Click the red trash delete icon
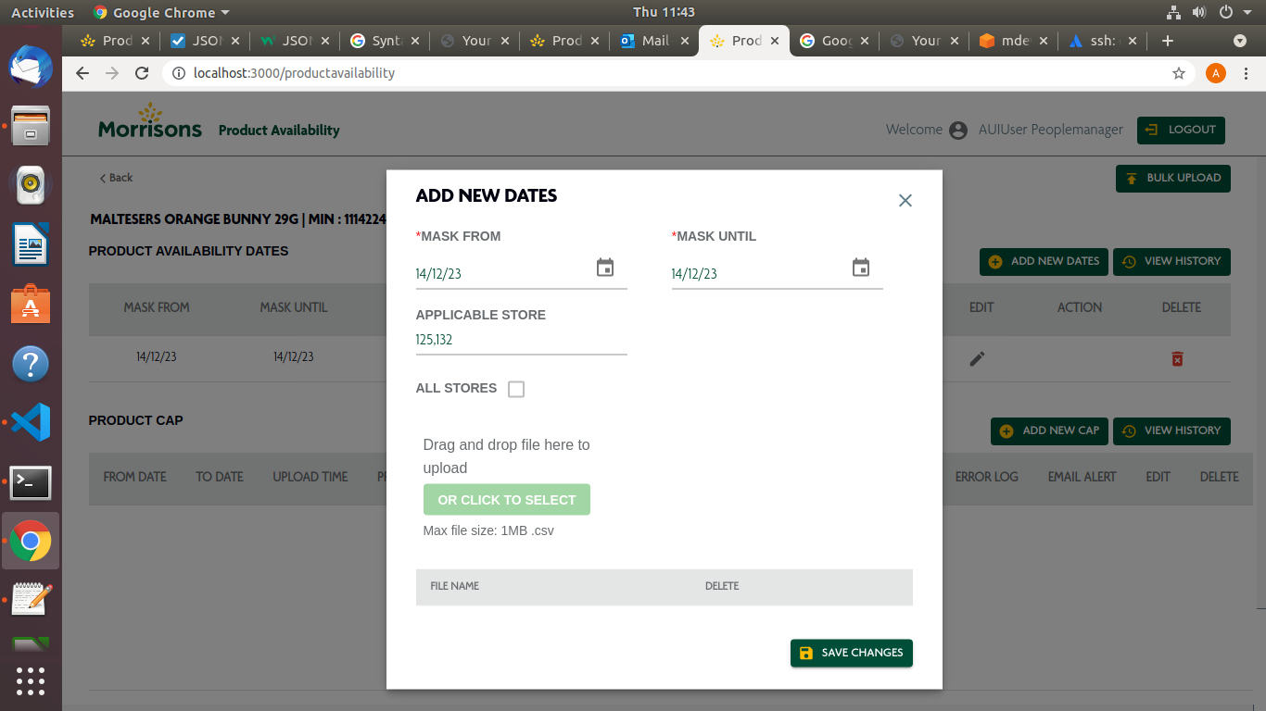The height and width of the screenshot is (711, 1266). [1177, 358]
